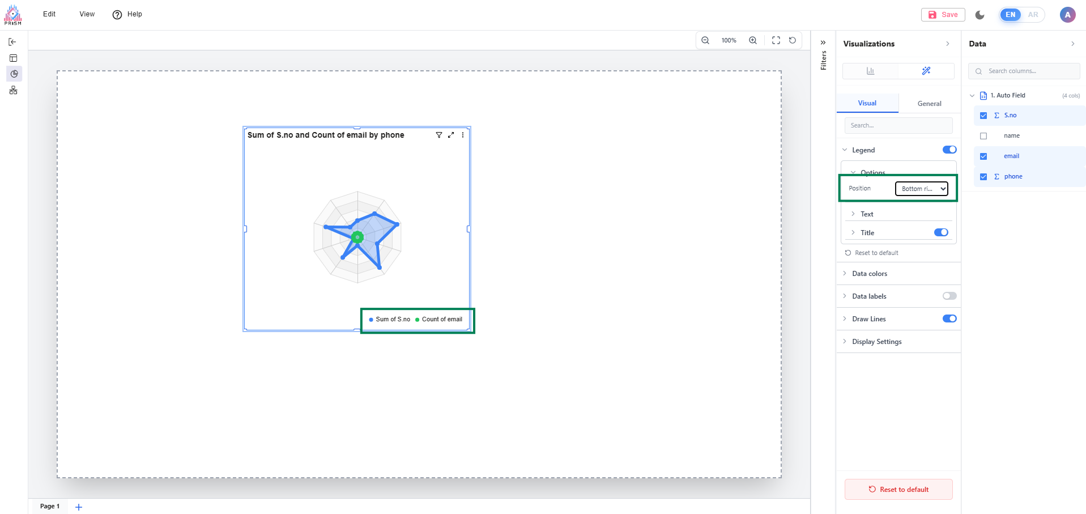Click the zoom in magnifier icon
1086x514 pixels.
pyautogui.click(x=753, y=40)
